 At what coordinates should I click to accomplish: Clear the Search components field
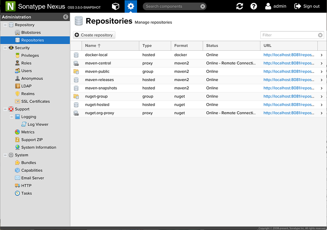202,6
